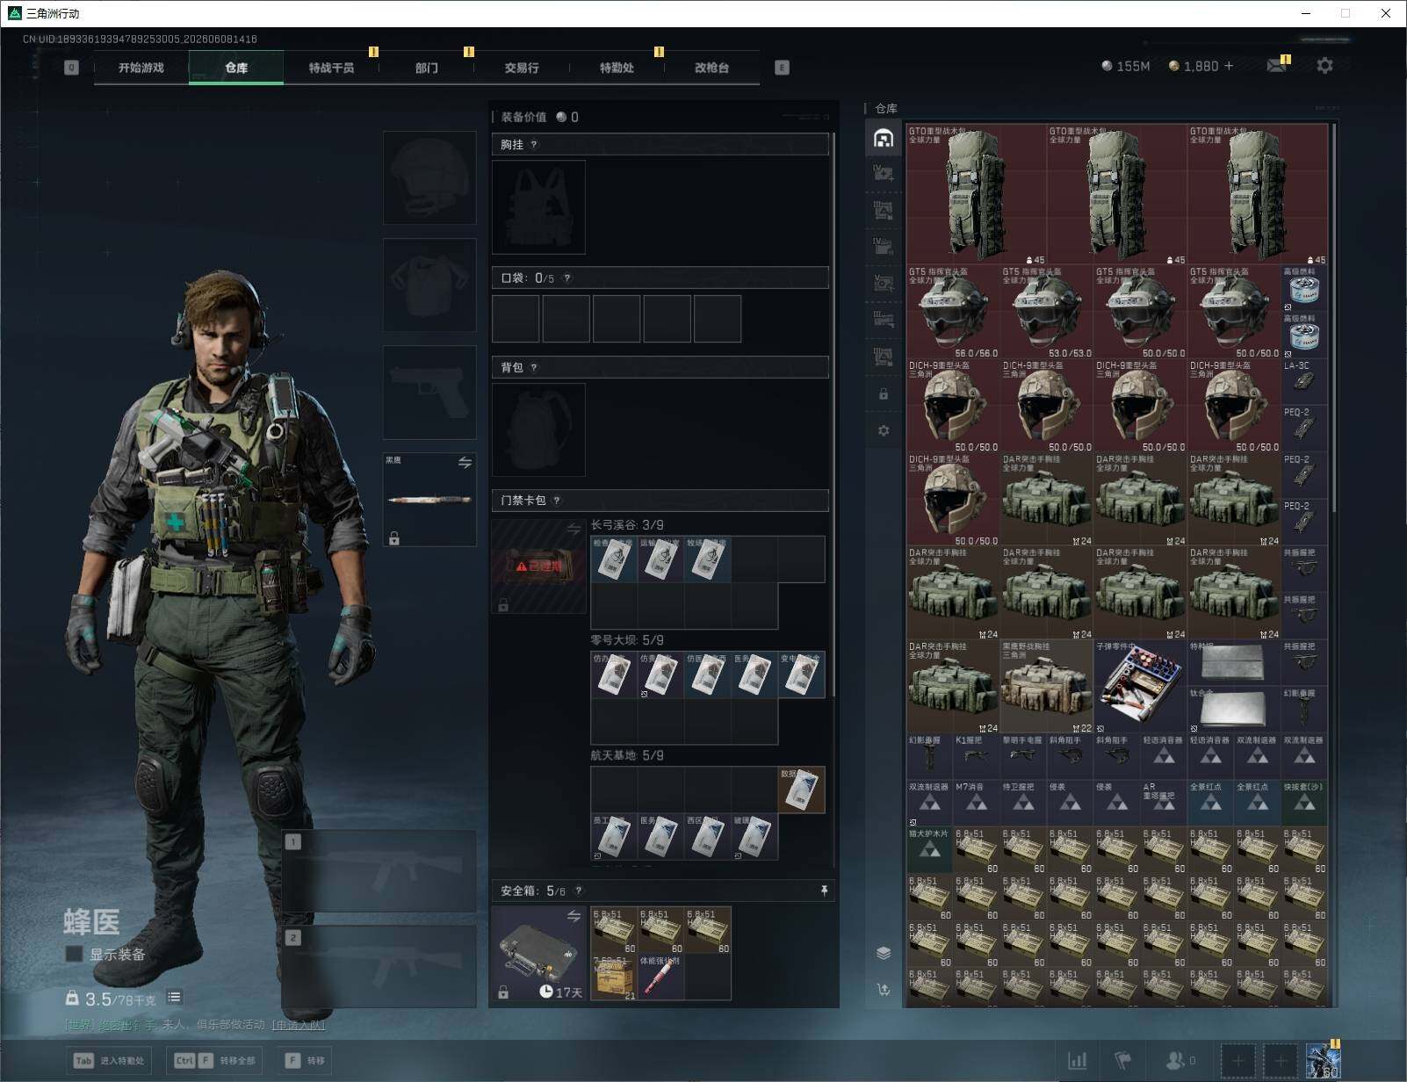Go to the 部门 tab
The image size is (1407, 1082).
point(426,68)
